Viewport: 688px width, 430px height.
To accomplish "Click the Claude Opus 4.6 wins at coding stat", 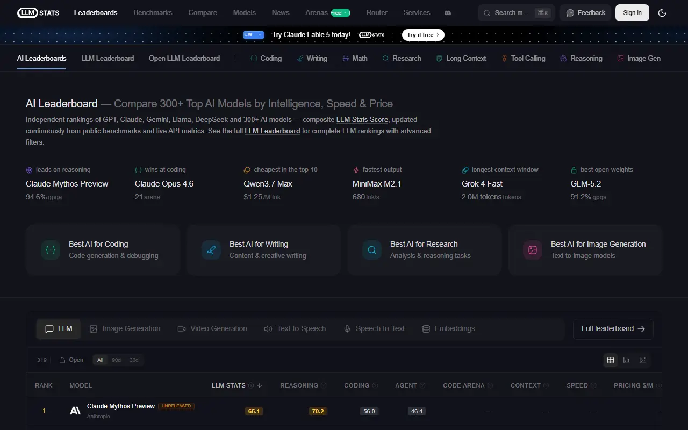I will (164, 183).
